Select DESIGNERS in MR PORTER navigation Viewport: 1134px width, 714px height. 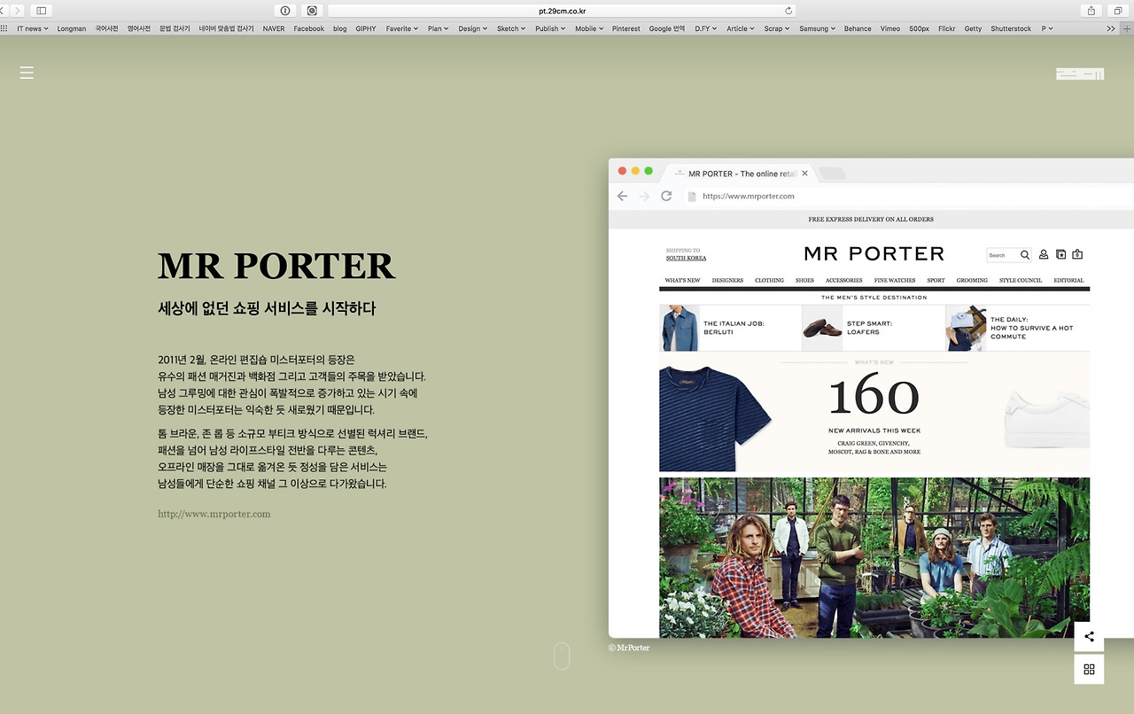click(727, 280)
